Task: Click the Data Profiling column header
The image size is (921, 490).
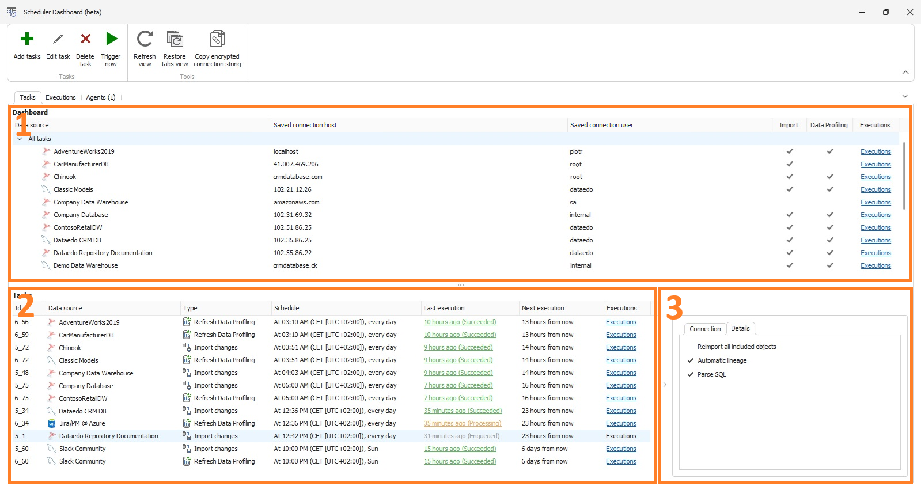Action: pos(829,125)
